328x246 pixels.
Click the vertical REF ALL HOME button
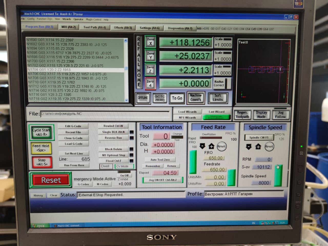pyautogui.click(x=139, y=62)
